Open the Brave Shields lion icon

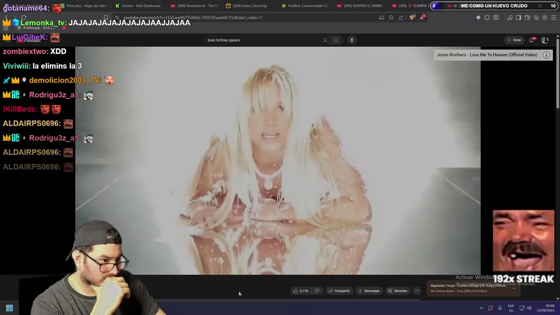(x=412, y=17)
